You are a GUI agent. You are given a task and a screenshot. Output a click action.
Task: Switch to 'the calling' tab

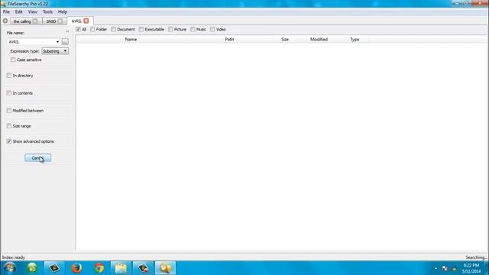tap(22, 21)
